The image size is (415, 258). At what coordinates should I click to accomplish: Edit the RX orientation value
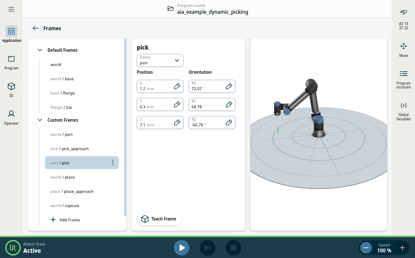[229, 86]
